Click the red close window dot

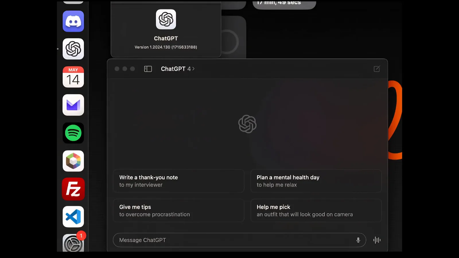(117, 69)
